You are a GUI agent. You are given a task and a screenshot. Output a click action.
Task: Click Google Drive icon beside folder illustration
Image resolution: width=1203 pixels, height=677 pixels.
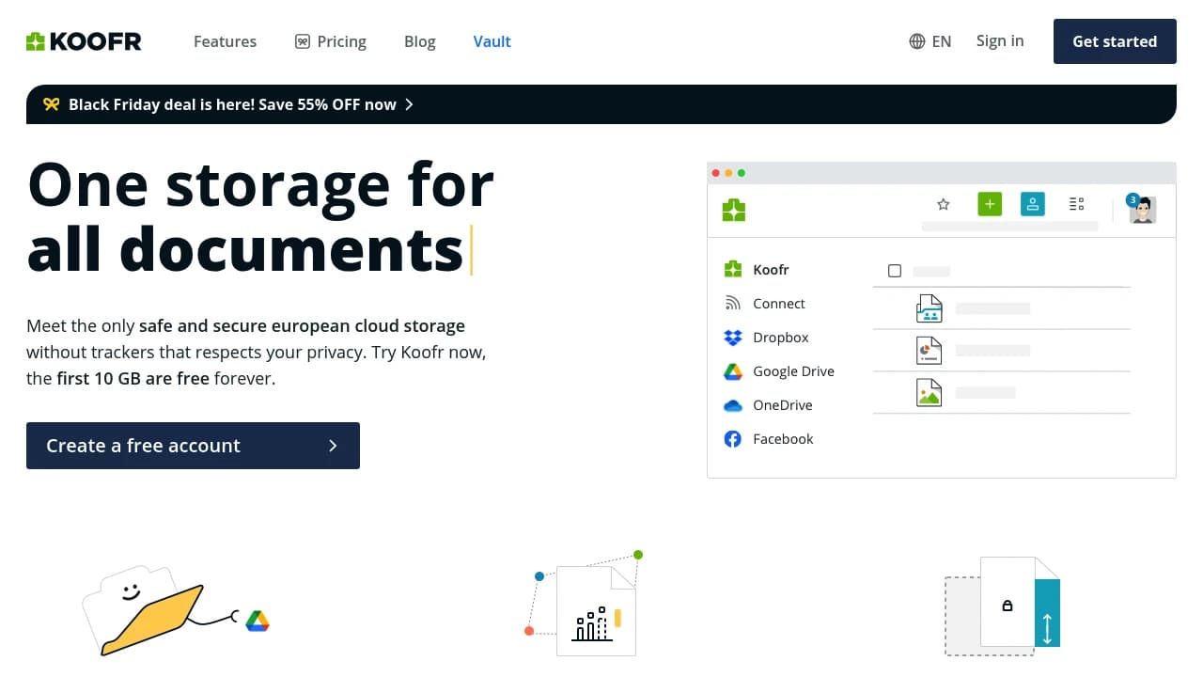(x=258, y=621)
